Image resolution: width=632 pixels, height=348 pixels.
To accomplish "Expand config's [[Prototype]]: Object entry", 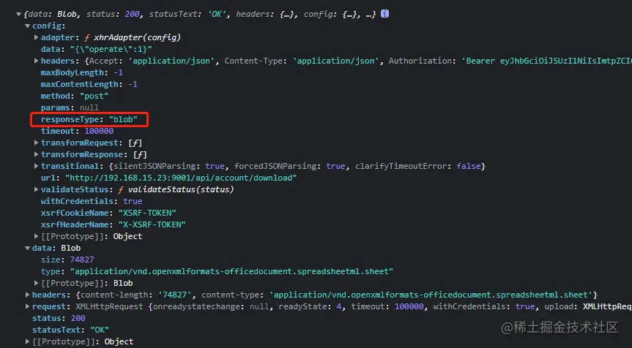I will coord(37,236).
